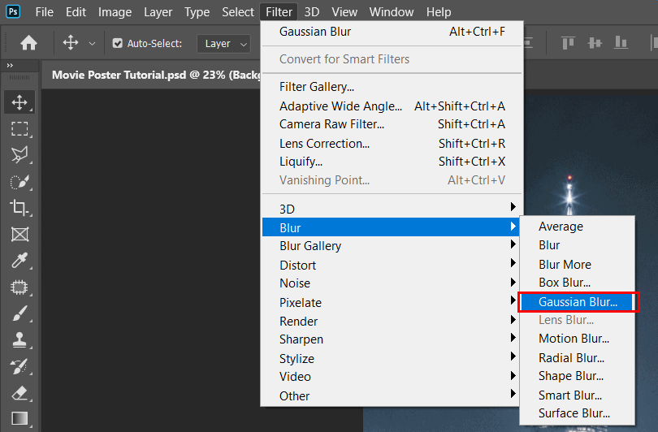This screenshot has height=432, width=658.
Task: Open Filter Gallery... from Filter menu
Action: click(316, 87)
